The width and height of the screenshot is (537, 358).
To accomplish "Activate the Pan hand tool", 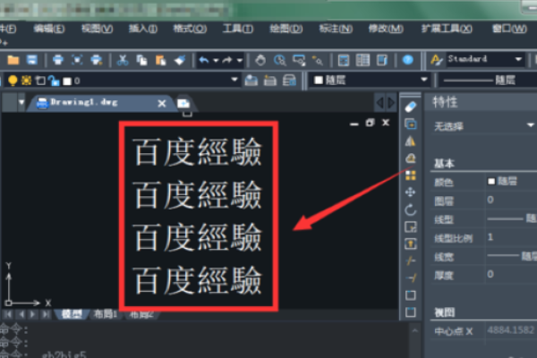I will pos(260,60).
